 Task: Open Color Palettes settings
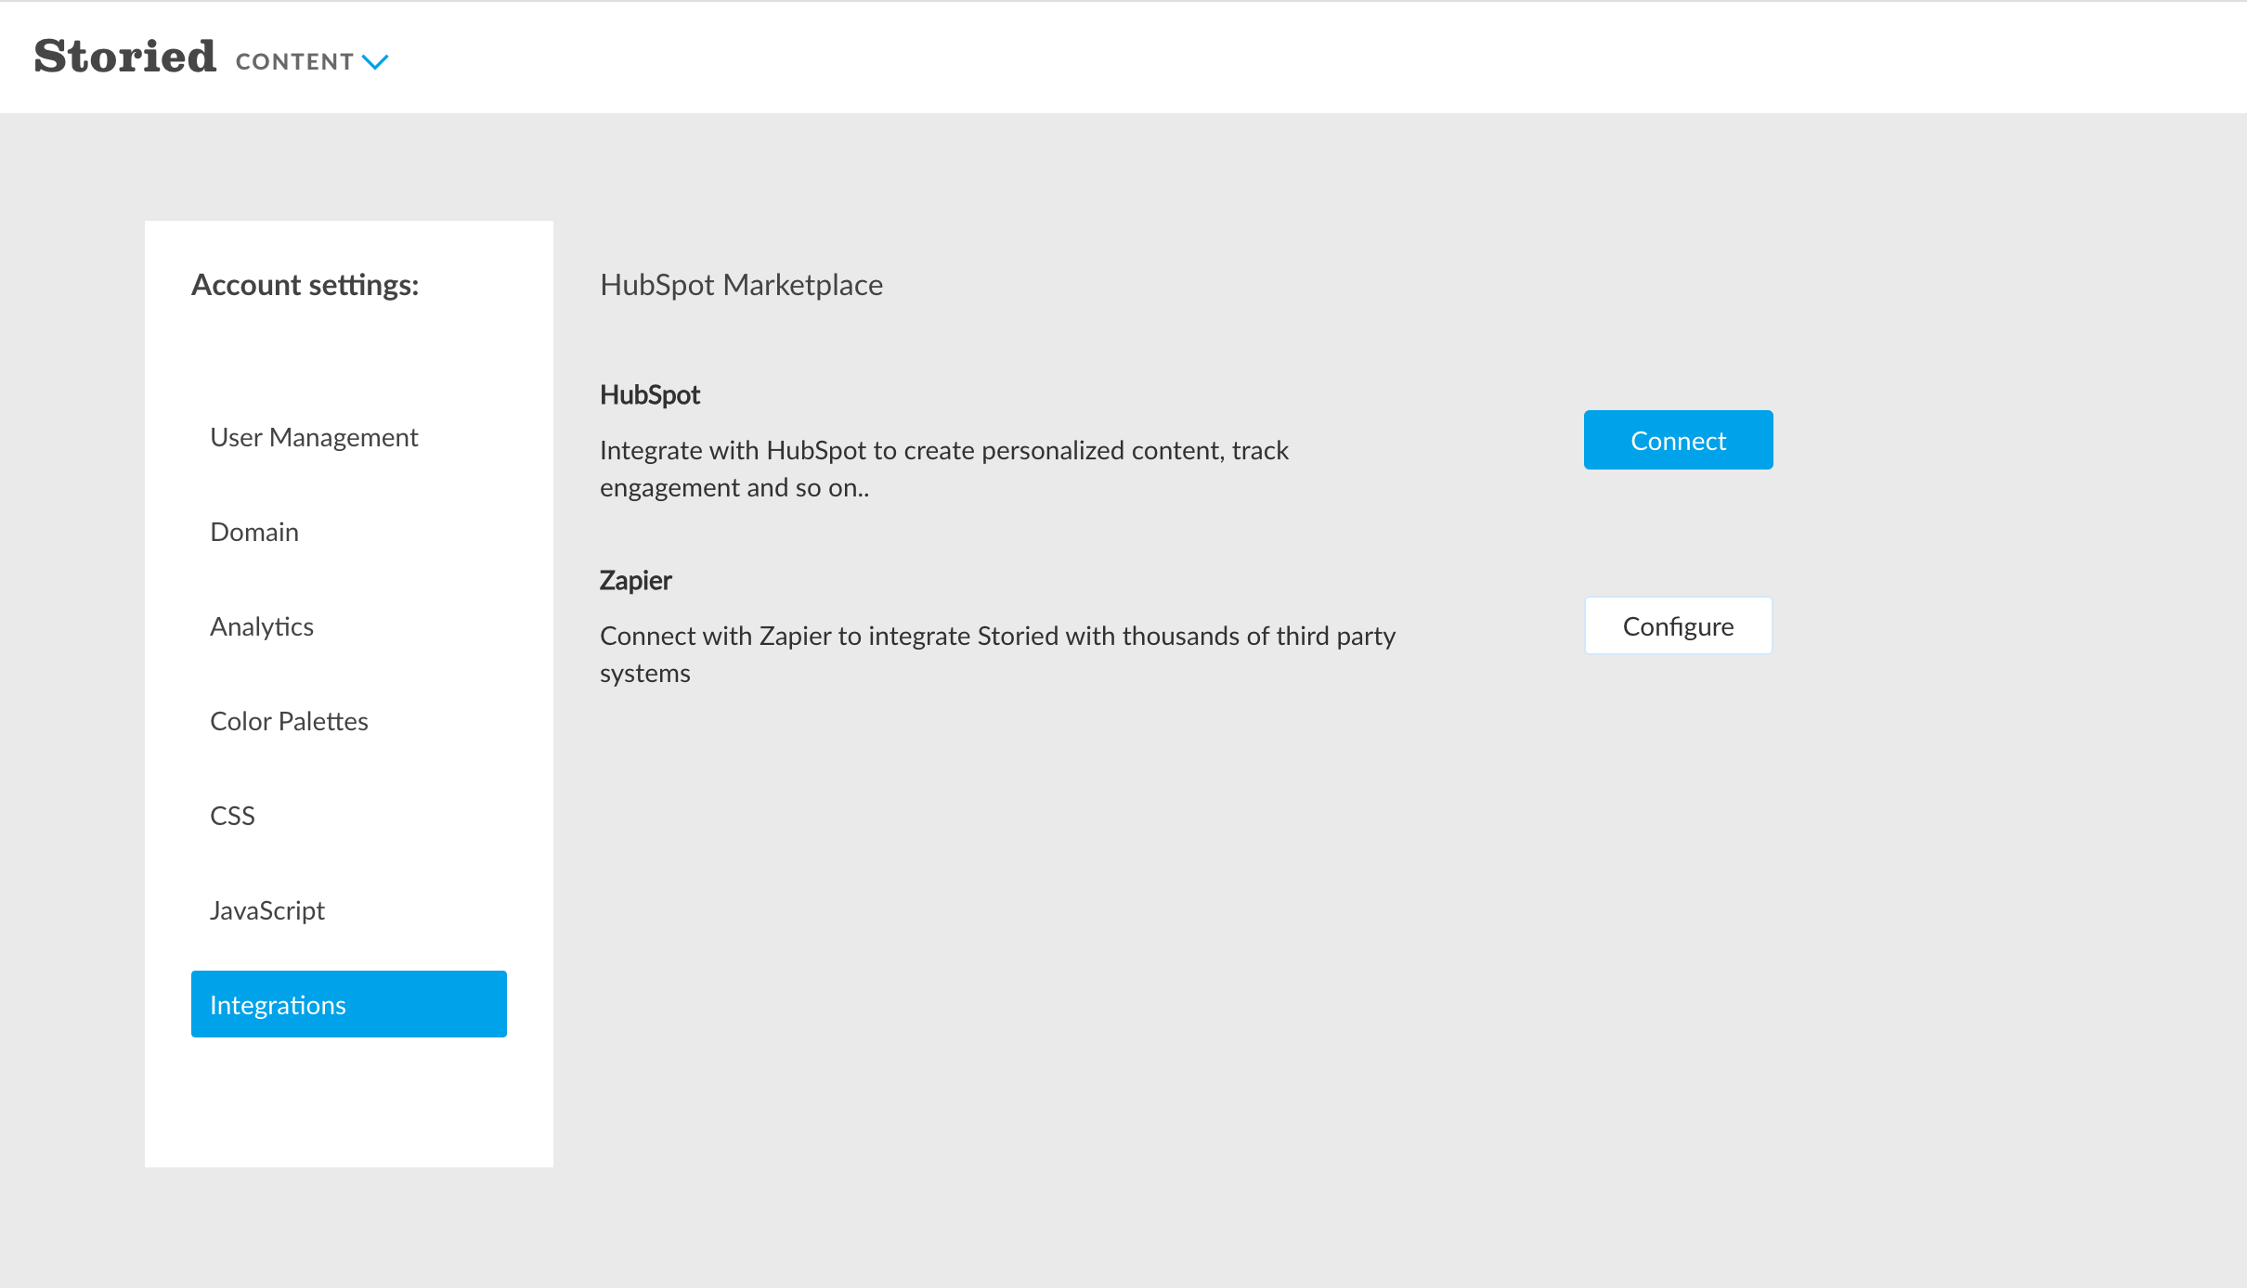pyautogui.click(x=289, y=721)
